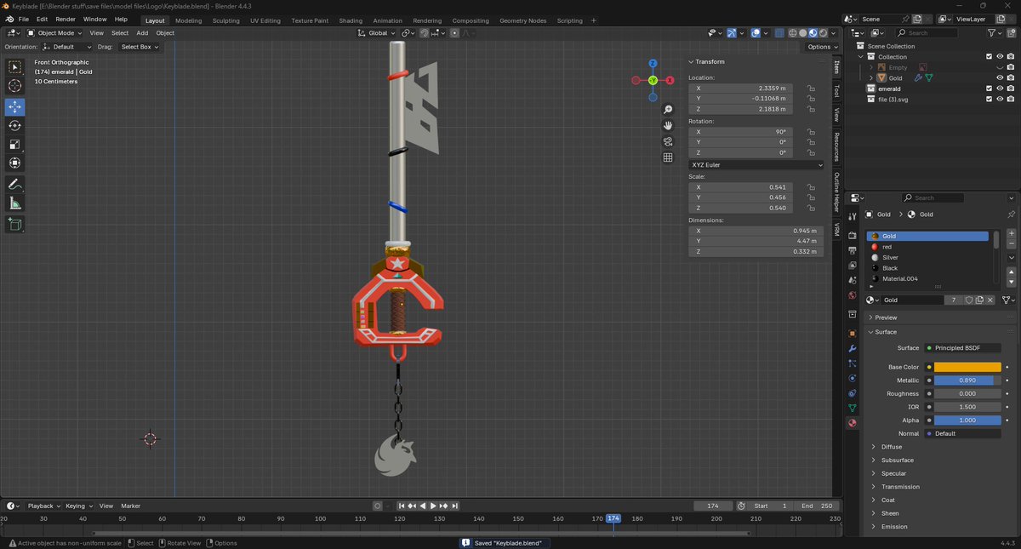Activate the Move tool
1021x549 pixels.
(14, 106)
